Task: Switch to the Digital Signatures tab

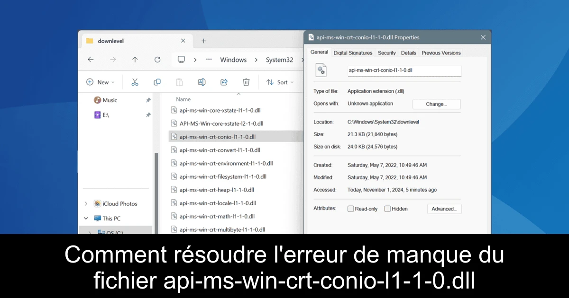Action: (353, 53)
